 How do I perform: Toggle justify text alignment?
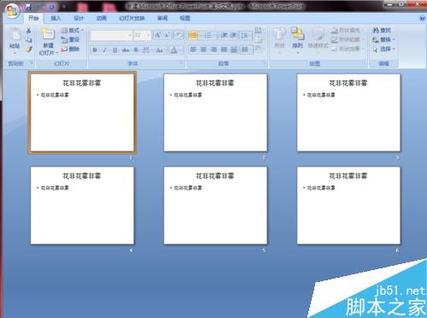[x=224, y=50]
